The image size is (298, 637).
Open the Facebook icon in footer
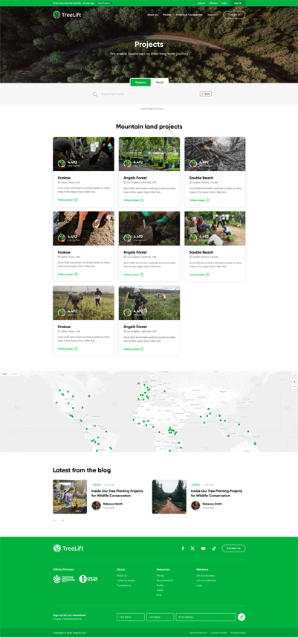coord(183,548)
